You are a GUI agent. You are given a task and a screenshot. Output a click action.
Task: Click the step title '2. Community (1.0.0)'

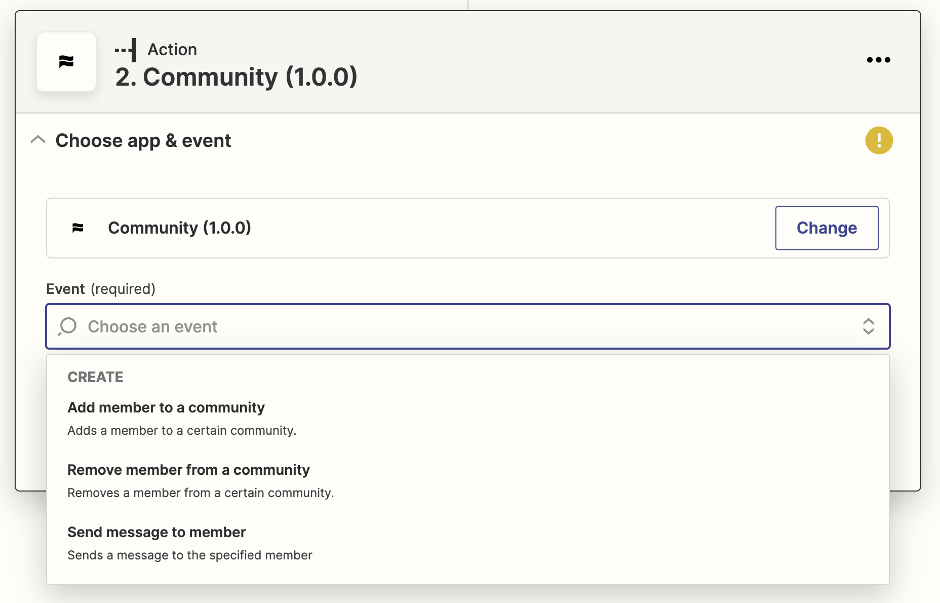coord(236,77)
